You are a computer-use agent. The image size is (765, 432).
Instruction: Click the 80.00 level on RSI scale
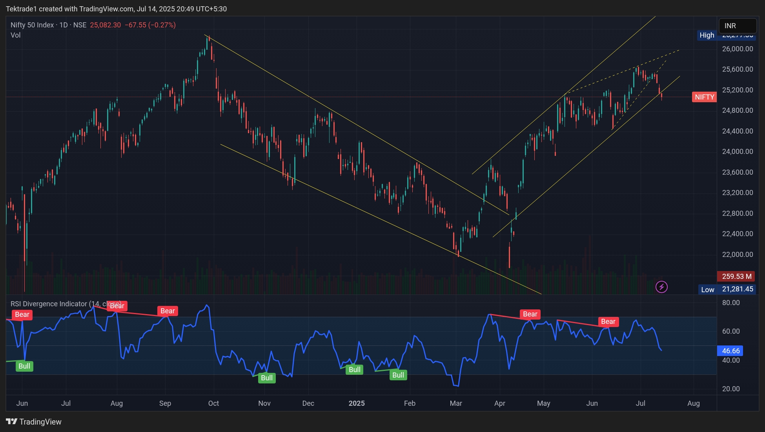pyautogui.click(x=730, y=303)
